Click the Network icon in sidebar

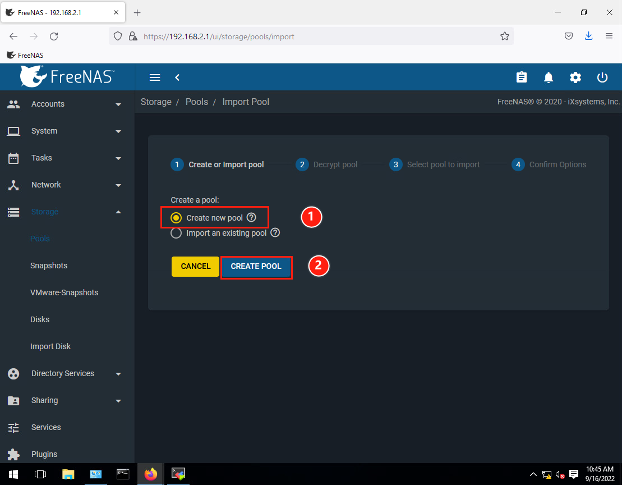(x=13, y=185)
